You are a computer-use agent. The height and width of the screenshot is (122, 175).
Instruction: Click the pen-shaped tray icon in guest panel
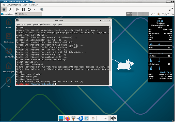pos(152,14)
